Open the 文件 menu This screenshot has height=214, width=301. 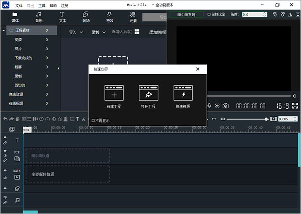coord(19,5)
